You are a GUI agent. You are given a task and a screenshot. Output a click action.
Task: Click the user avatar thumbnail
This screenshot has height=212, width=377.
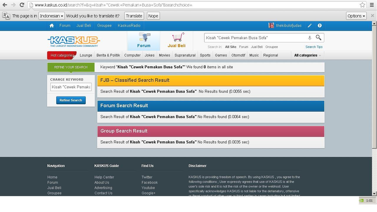[x=271, y=26]
